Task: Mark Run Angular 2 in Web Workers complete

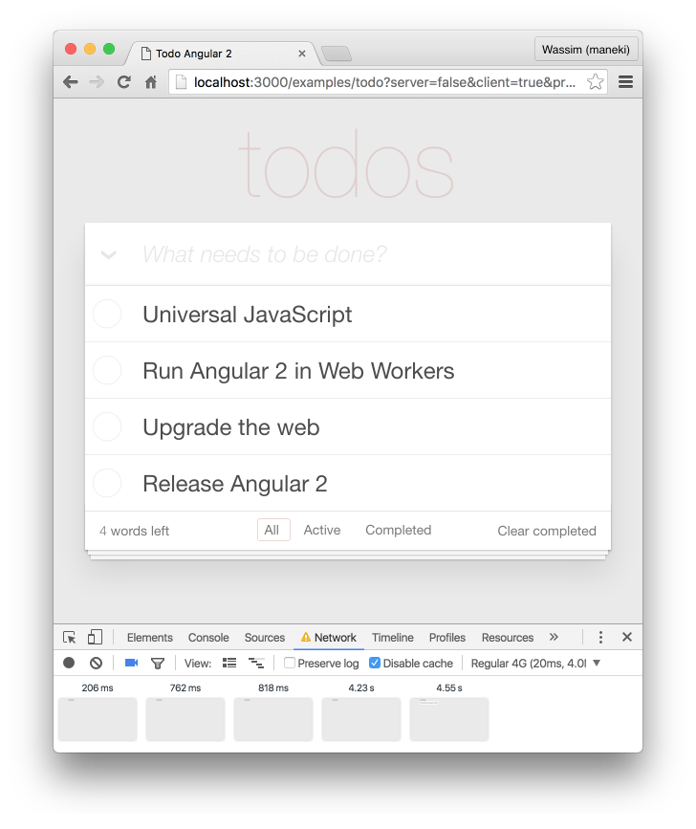Action: point(107,370)
